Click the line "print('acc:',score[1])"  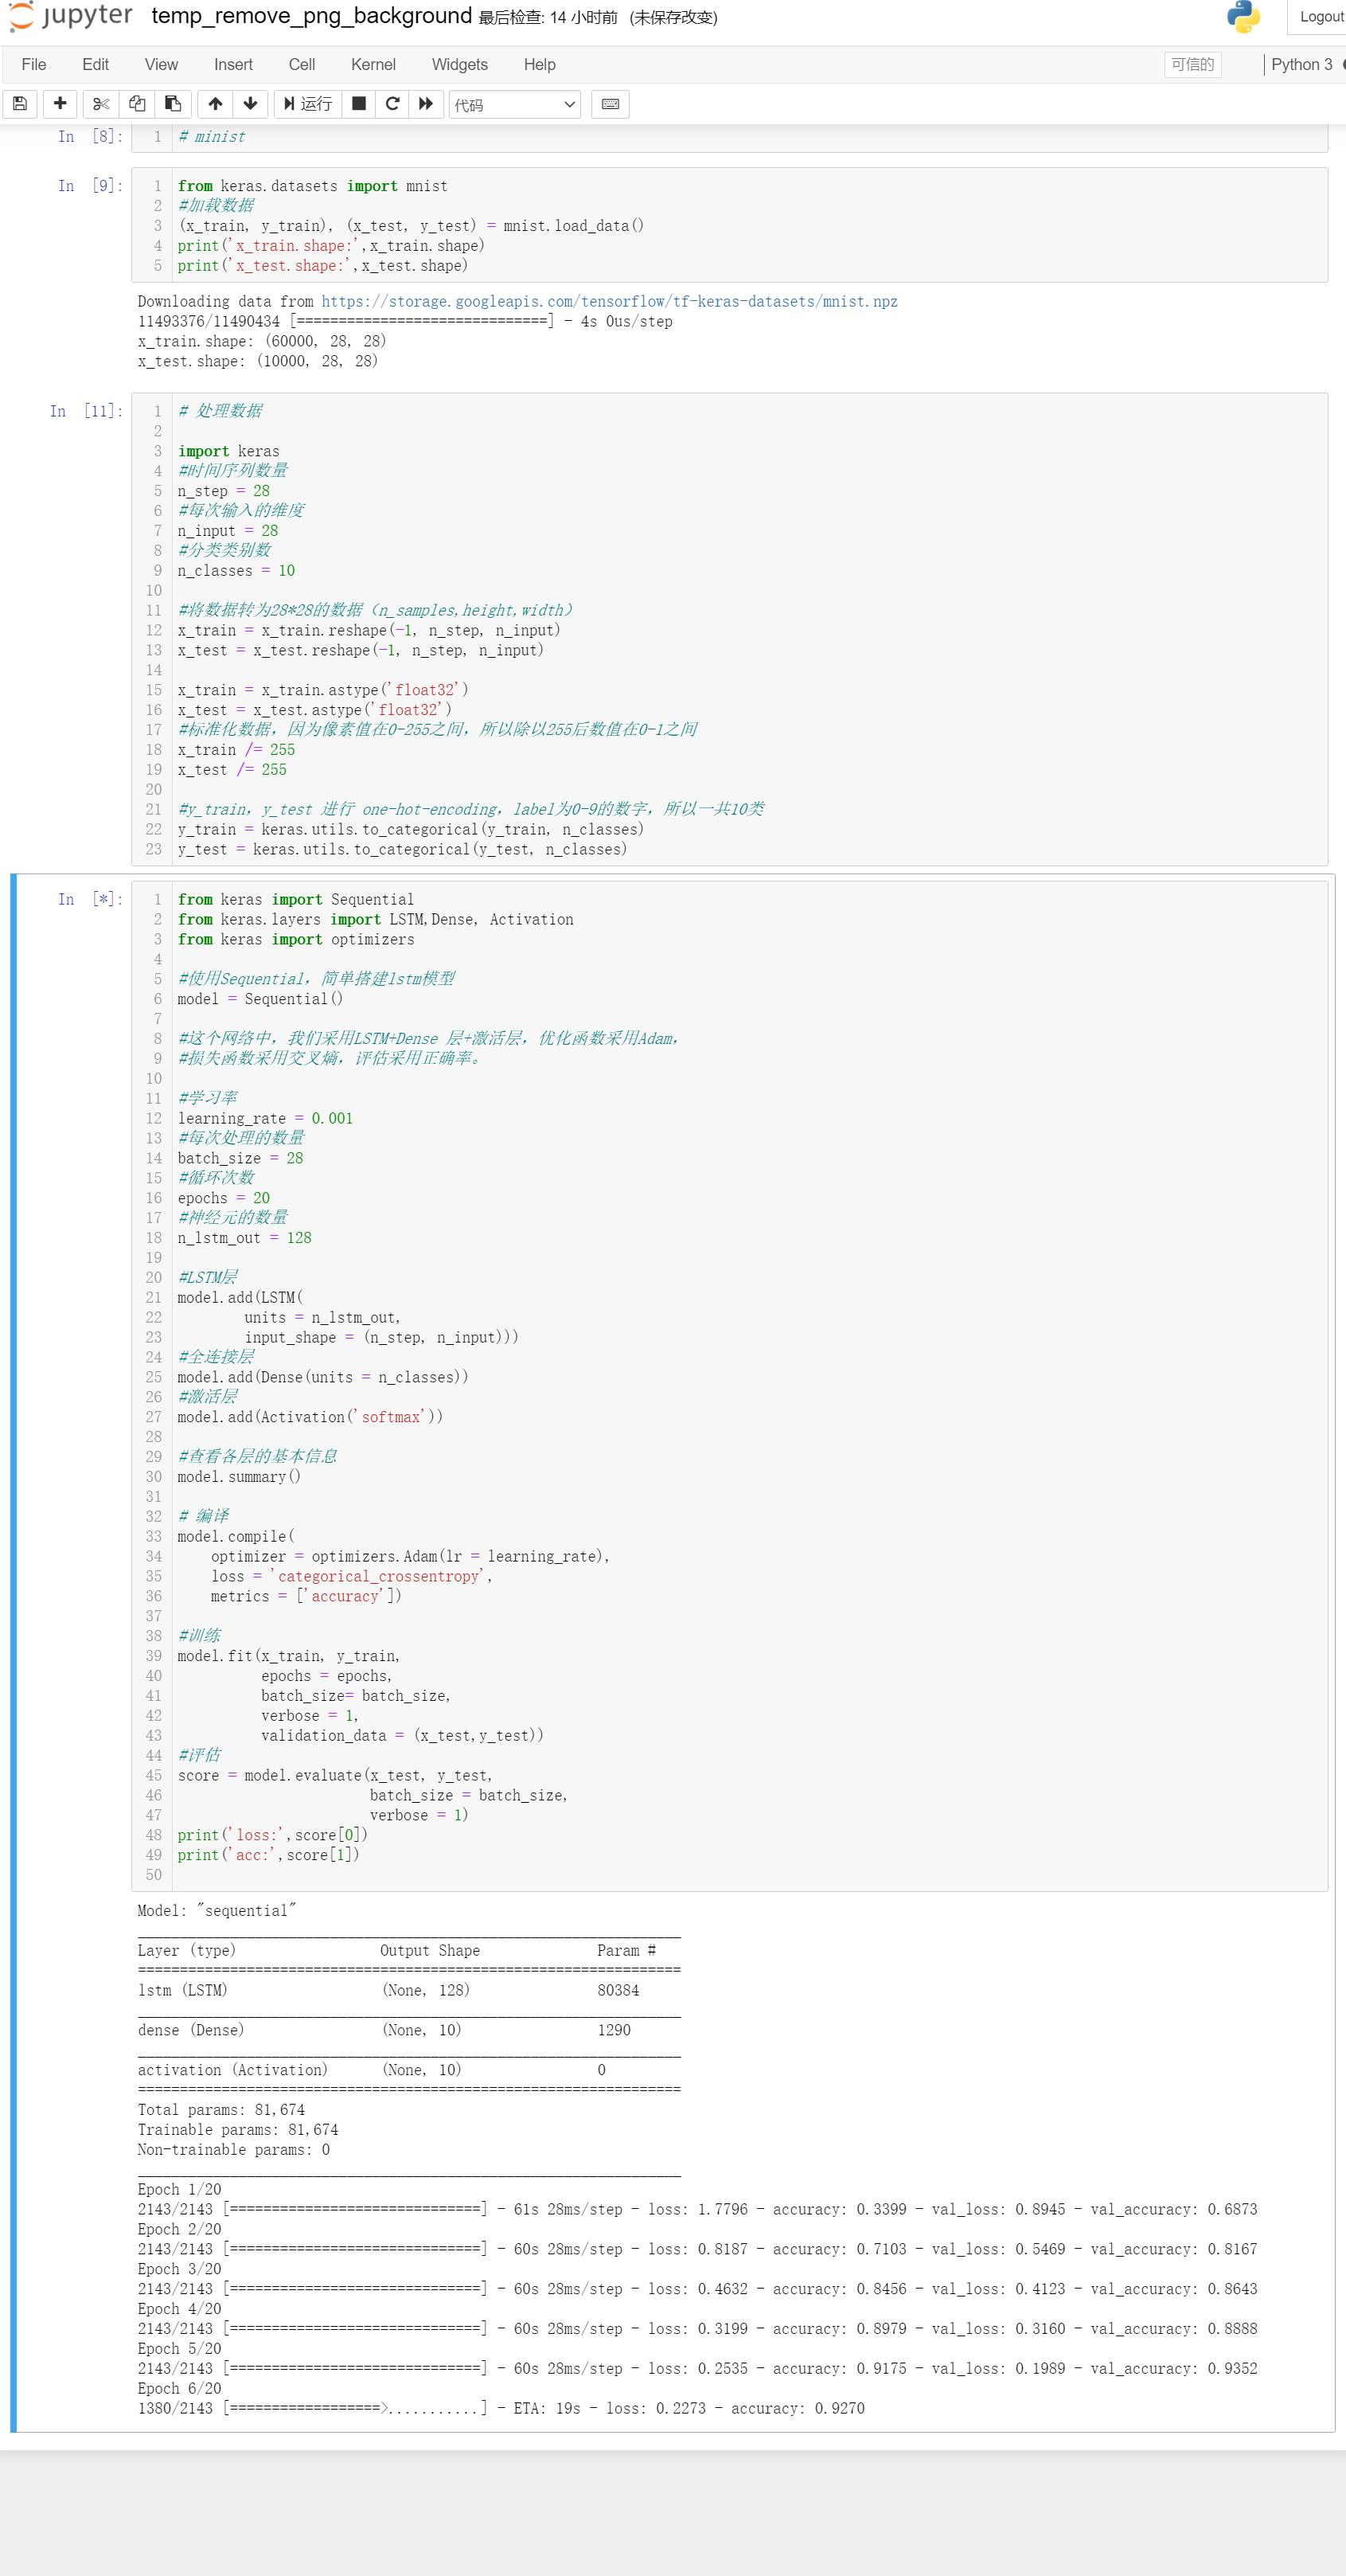(x=267, y=1855)
